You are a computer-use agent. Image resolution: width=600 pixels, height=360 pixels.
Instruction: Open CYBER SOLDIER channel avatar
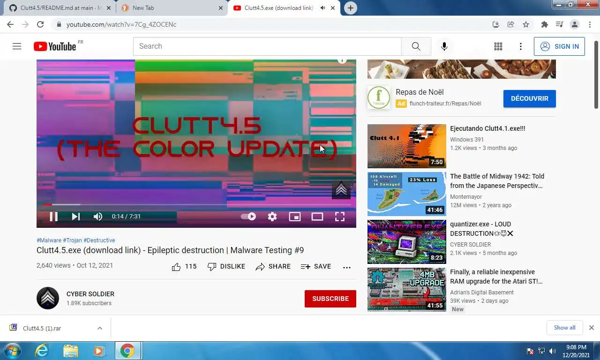point(48,298)
